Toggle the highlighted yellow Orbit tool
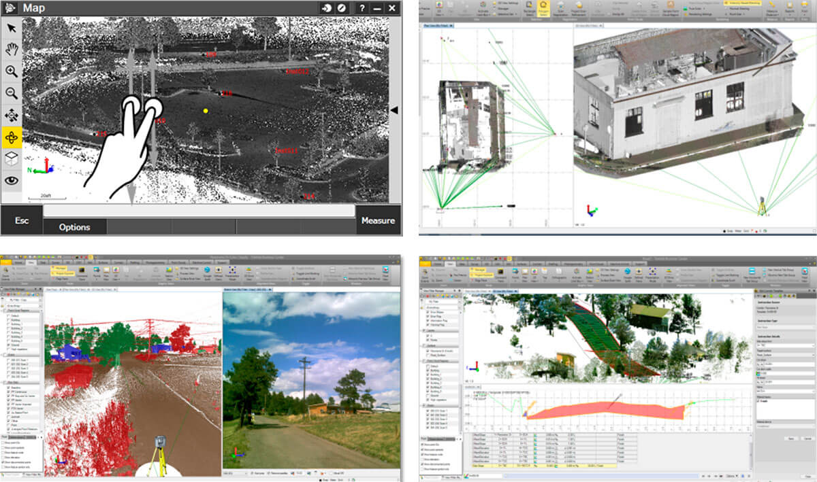Image resolution: width=817 pixels, height=482 pixels. [12, 137]
